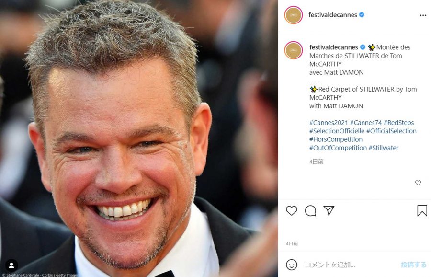Open the #HorsCompetition hashtag

pyautogui.click(x=336, y=139)
